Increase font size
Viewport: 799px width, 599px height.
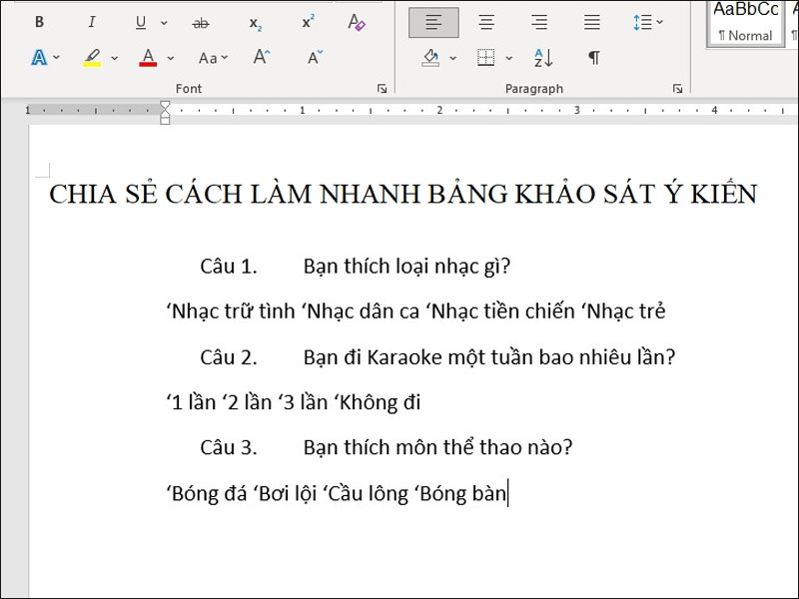262,57
